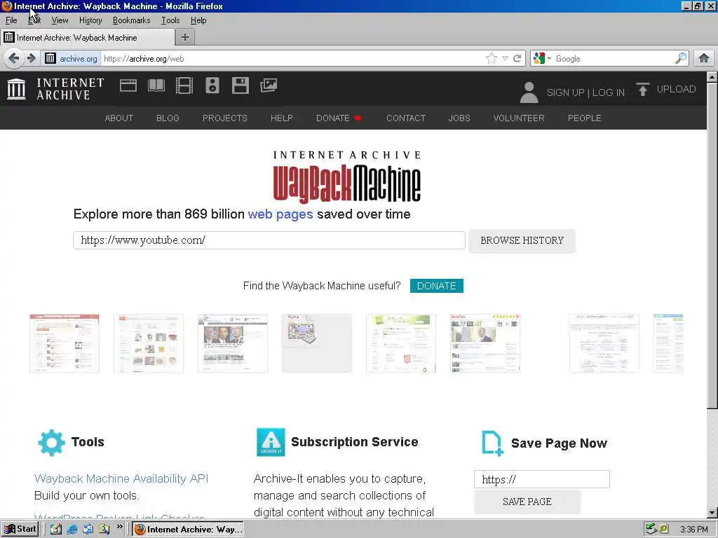
Task: Open the Images icon in header
Action: pos(269,85)
